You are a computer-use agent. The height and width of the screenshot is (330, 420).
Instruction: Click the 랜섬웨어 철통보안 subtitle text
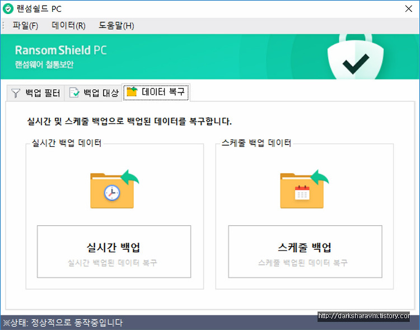(x=44, y=64)
